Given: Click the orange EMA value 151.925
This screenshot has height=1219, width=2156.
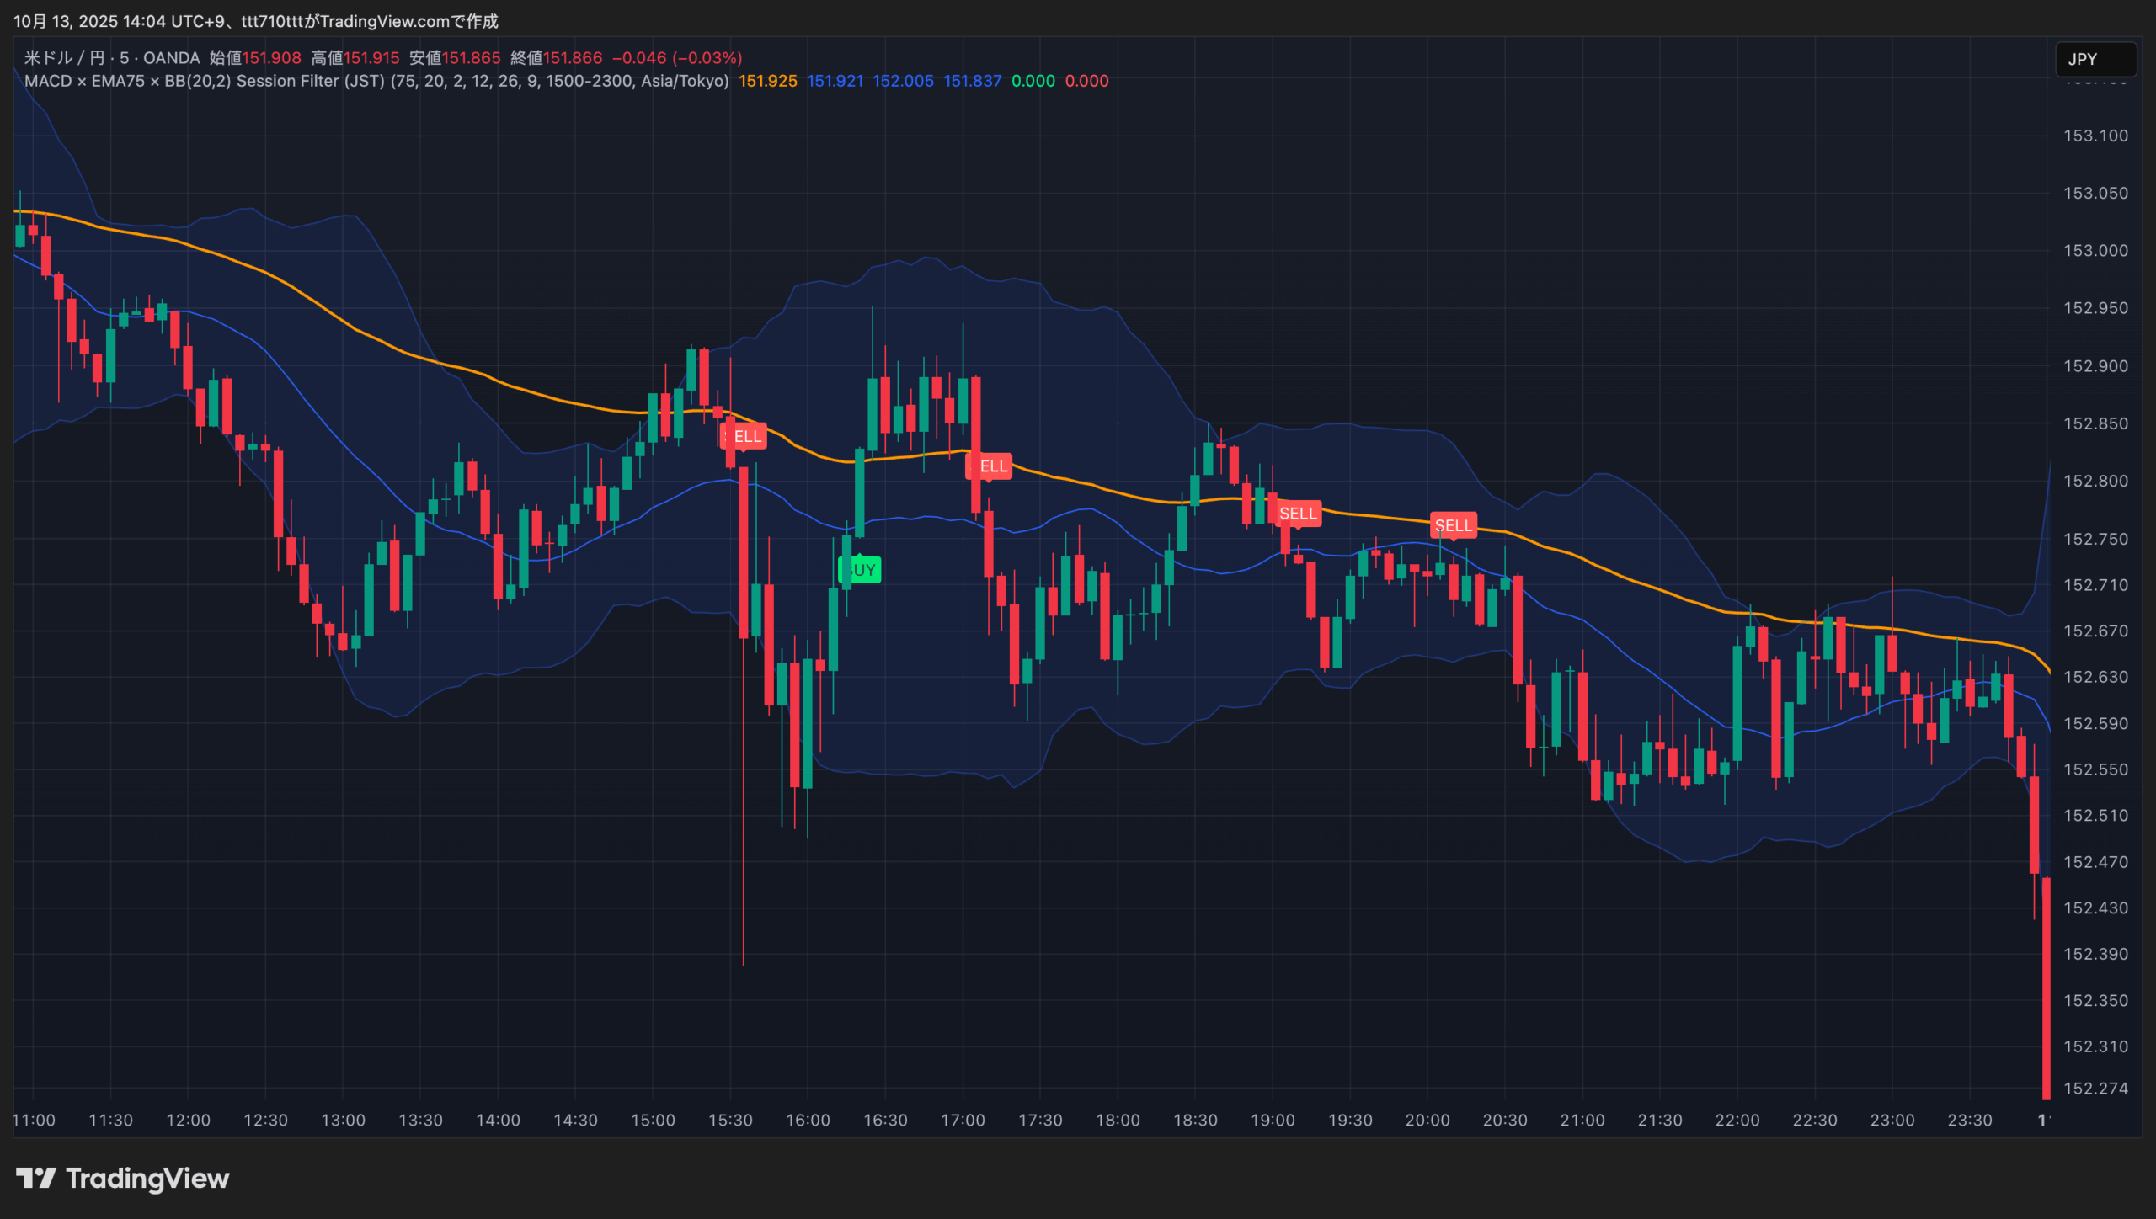Looking at the screenshot, I should [767, 81].
